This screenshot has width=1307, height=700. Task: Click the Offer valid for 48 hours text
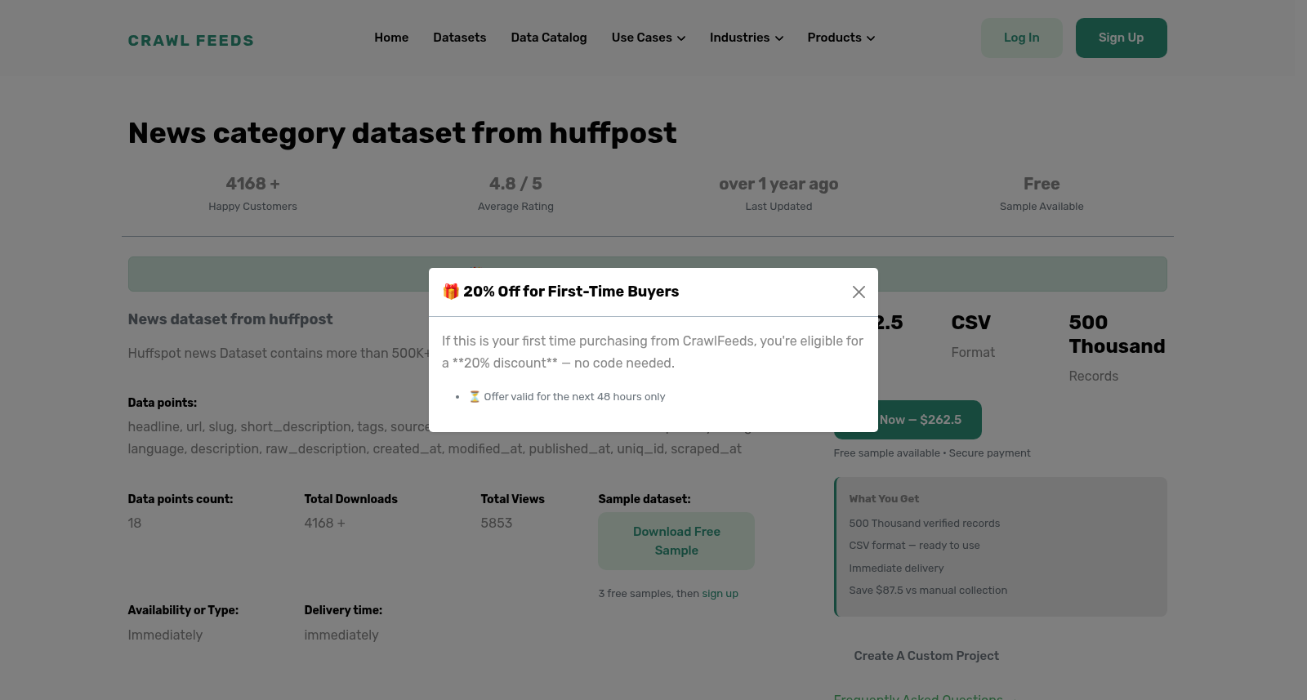point(574,397)
